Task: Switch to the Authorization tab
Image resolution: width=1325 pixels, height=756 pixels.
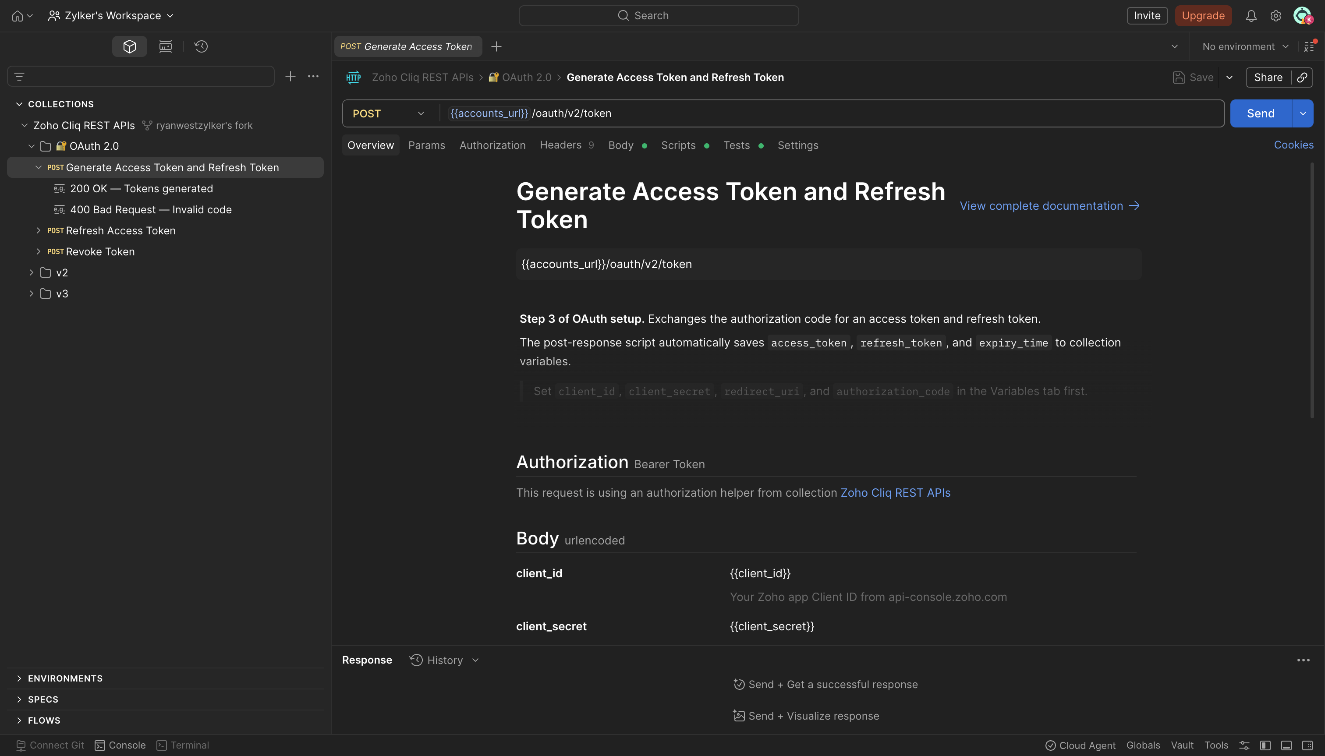Action: click(x=492, y=145)
